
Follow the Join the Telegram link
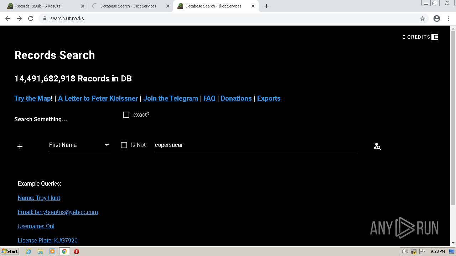[x=171, y=98]
